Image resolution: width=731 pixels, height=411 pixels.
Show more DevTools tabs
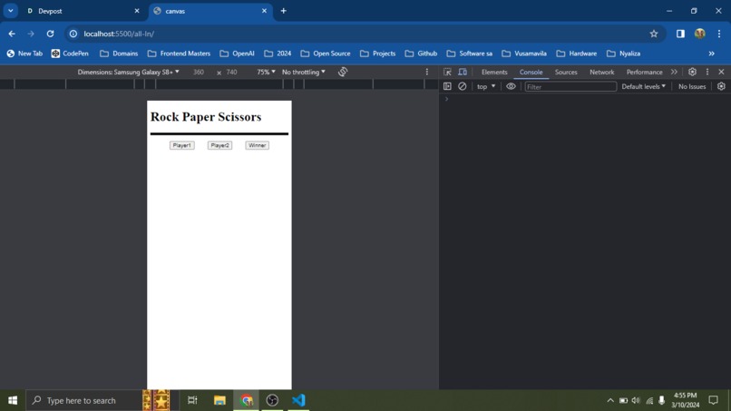674,72
